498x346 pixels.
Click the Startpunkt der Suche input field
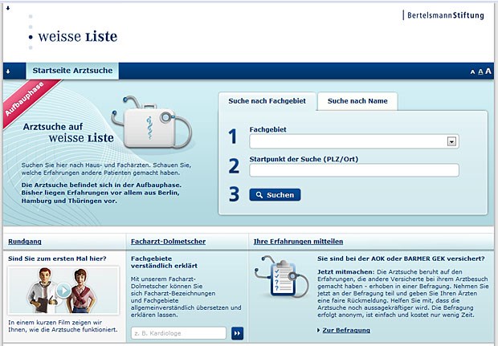click(x=354, y=170)
